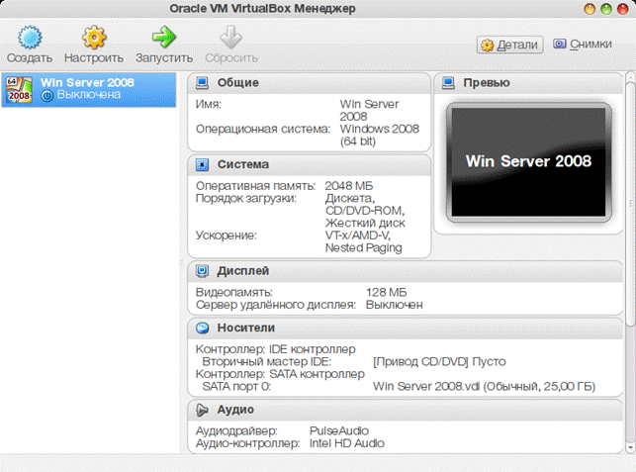Click the 'Оперативная память:' label
636x472 pixels.
[255, 186]
